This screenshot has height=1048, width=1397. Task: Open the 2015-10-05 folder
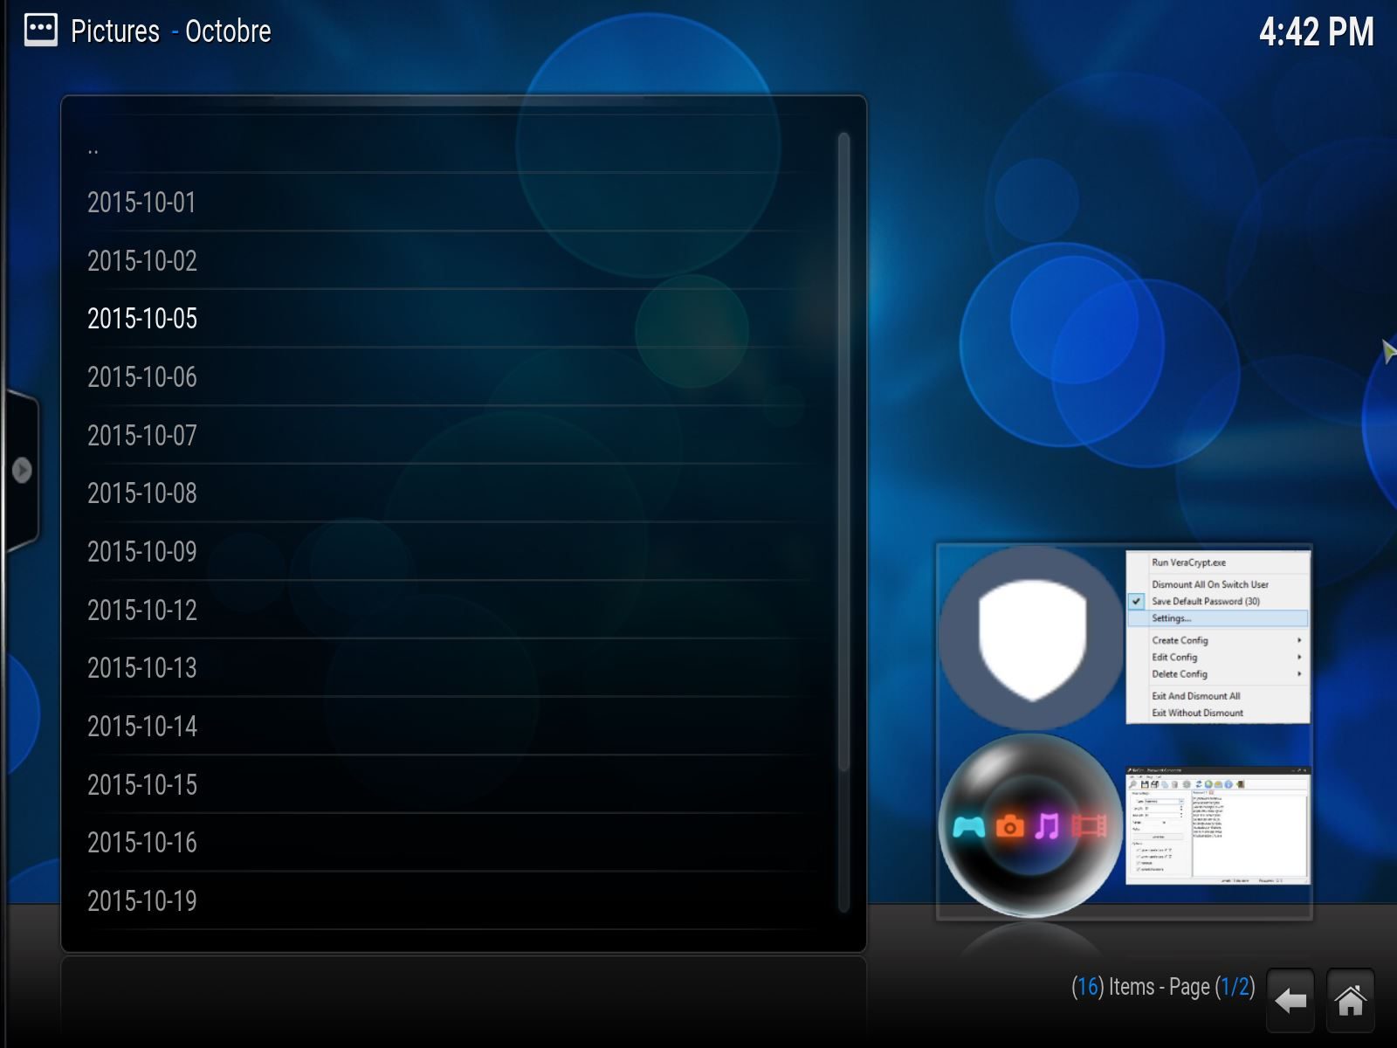pyautogui.click(x=142, y=319)
